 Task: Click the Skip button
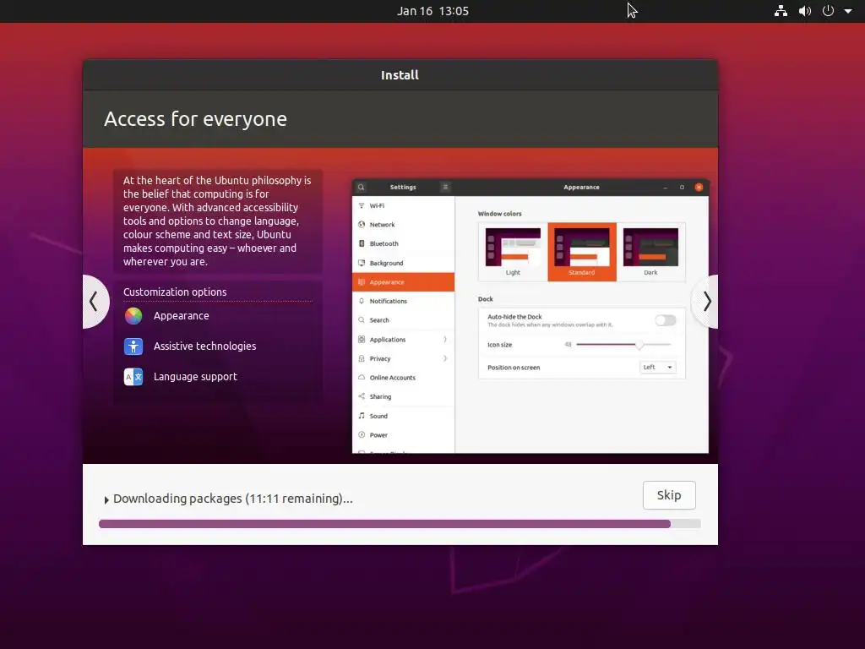click(x=669, y=495)
